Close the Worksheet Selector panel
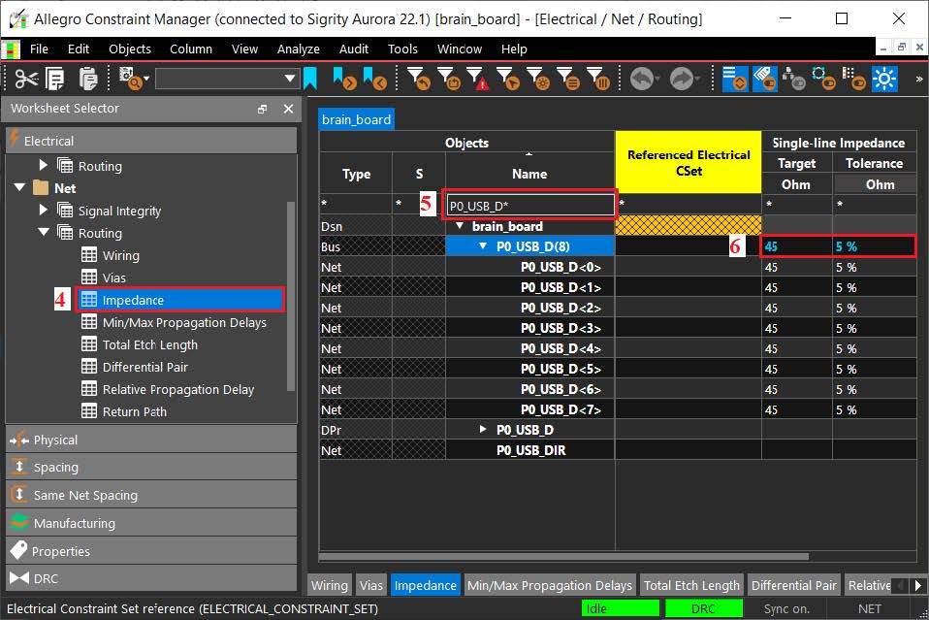This screenshot has height=620, width=929. [289, 109]
